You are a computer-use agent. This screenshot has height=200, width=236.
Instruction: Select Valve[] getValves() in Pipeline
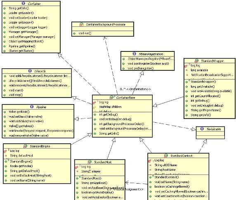(21, 126)
